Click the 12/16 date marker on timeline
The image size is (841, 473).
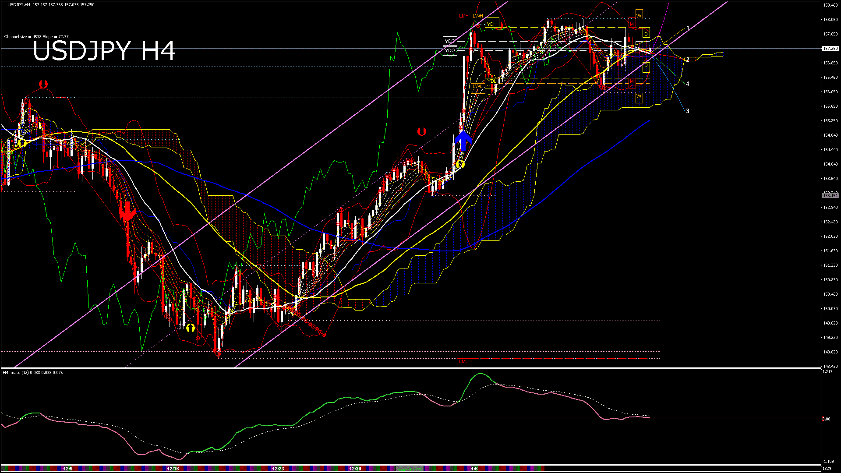(173, 469)
